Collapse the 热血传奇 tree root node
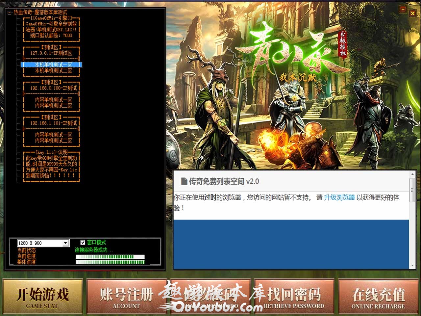This screenshot has height=316, width=421. tap(10, 13)
